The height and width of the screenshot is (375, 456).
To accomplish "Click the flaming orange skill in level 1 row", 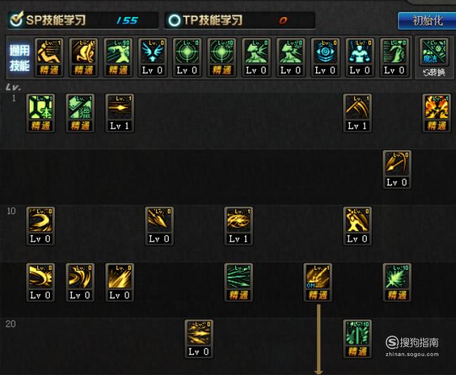I will tap(436, 113).
